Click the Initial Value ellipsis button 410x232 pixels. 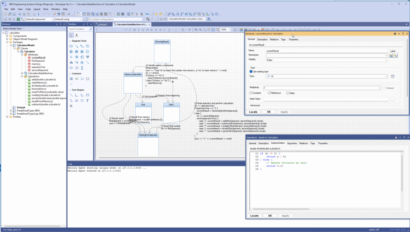coord(392,99)
